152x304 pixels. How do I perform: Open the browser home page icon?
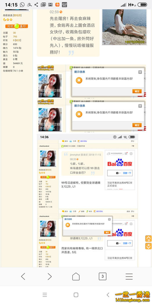coord(76,276)
